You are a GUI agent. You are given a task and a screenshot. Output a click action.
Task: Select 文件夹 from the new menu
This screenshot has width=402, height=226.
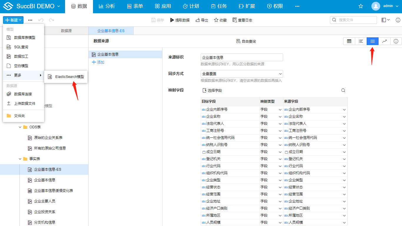24,116
